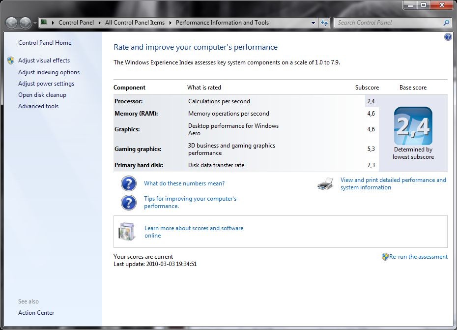Click the shield icon next to Re-run assessment
This screenshot has width=457, height=330.
385,257
